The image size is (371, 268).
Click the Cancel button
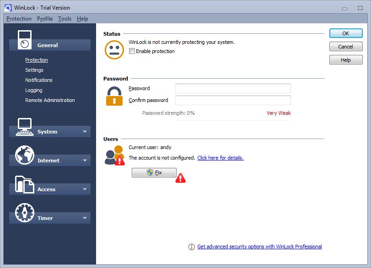[x=346, y=47]
